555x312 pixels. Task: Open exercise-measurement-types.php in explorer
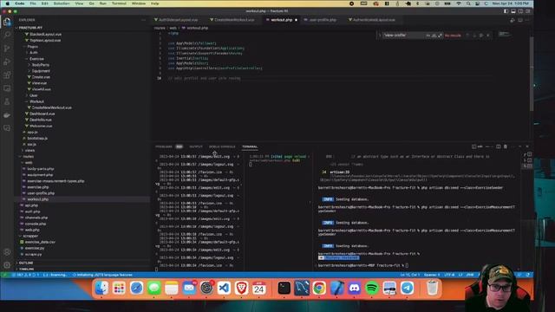click(x=55, y=181)
